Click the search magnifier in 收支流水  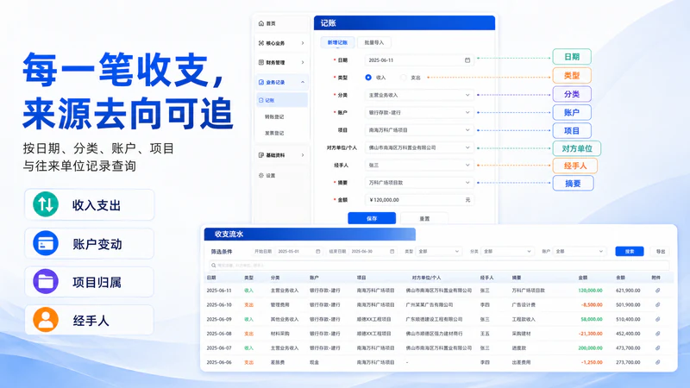point(213,266)
